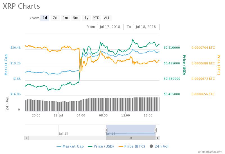This screenshot has width=225, height=154.
Task: Click the 18. Jul time axis label
Action: coord(58,115)
